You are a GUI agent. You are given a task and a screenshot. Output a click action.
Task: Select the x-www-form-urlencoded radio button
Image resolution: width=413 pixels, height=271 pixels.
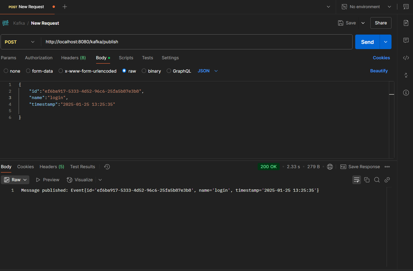coord(61,71)
